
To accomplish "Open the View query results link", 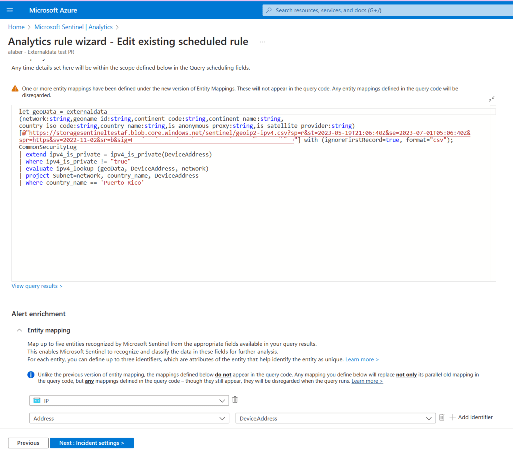I will pyautogui.click(x=37, y=286).
